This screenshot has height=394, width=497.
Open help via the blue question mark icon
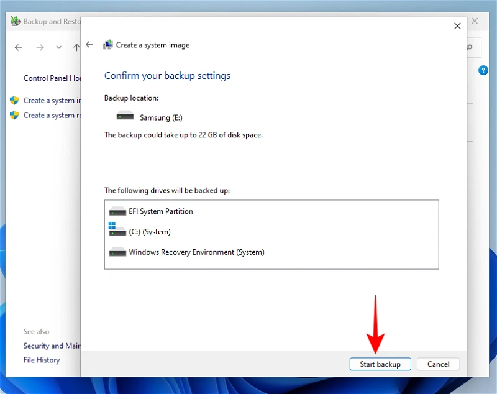click(483, 70)
